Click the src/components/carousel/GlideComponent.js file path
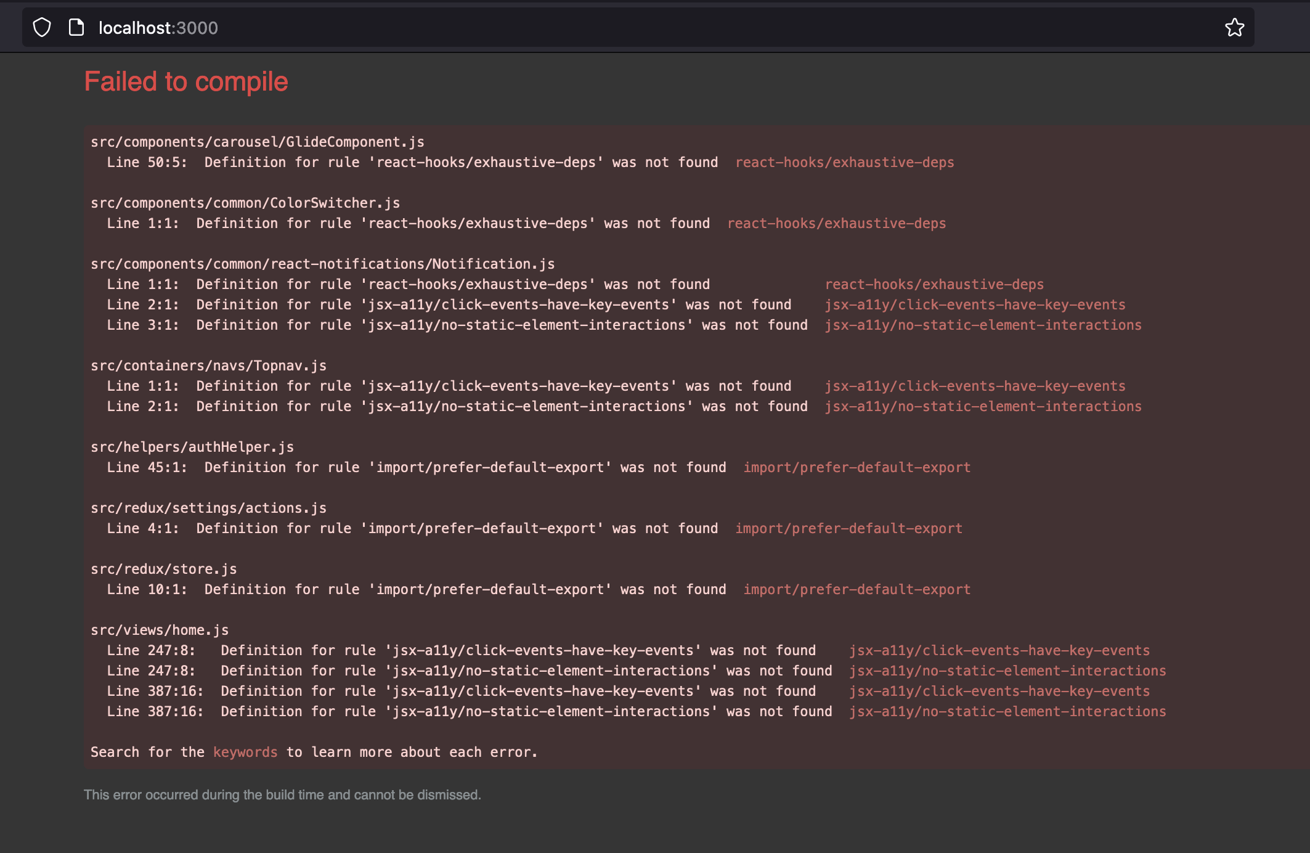Viewport: 1310px width, 853px height. coord(258,142)
